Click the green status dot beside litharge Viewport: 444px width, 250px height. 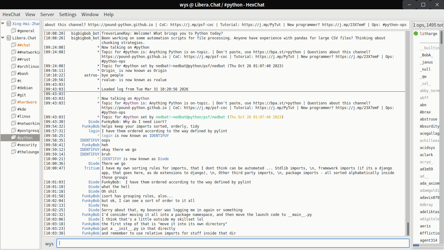(416, 33)
